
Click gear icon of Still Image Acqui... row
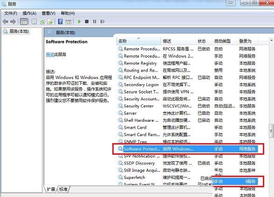(x=120, y=170)
